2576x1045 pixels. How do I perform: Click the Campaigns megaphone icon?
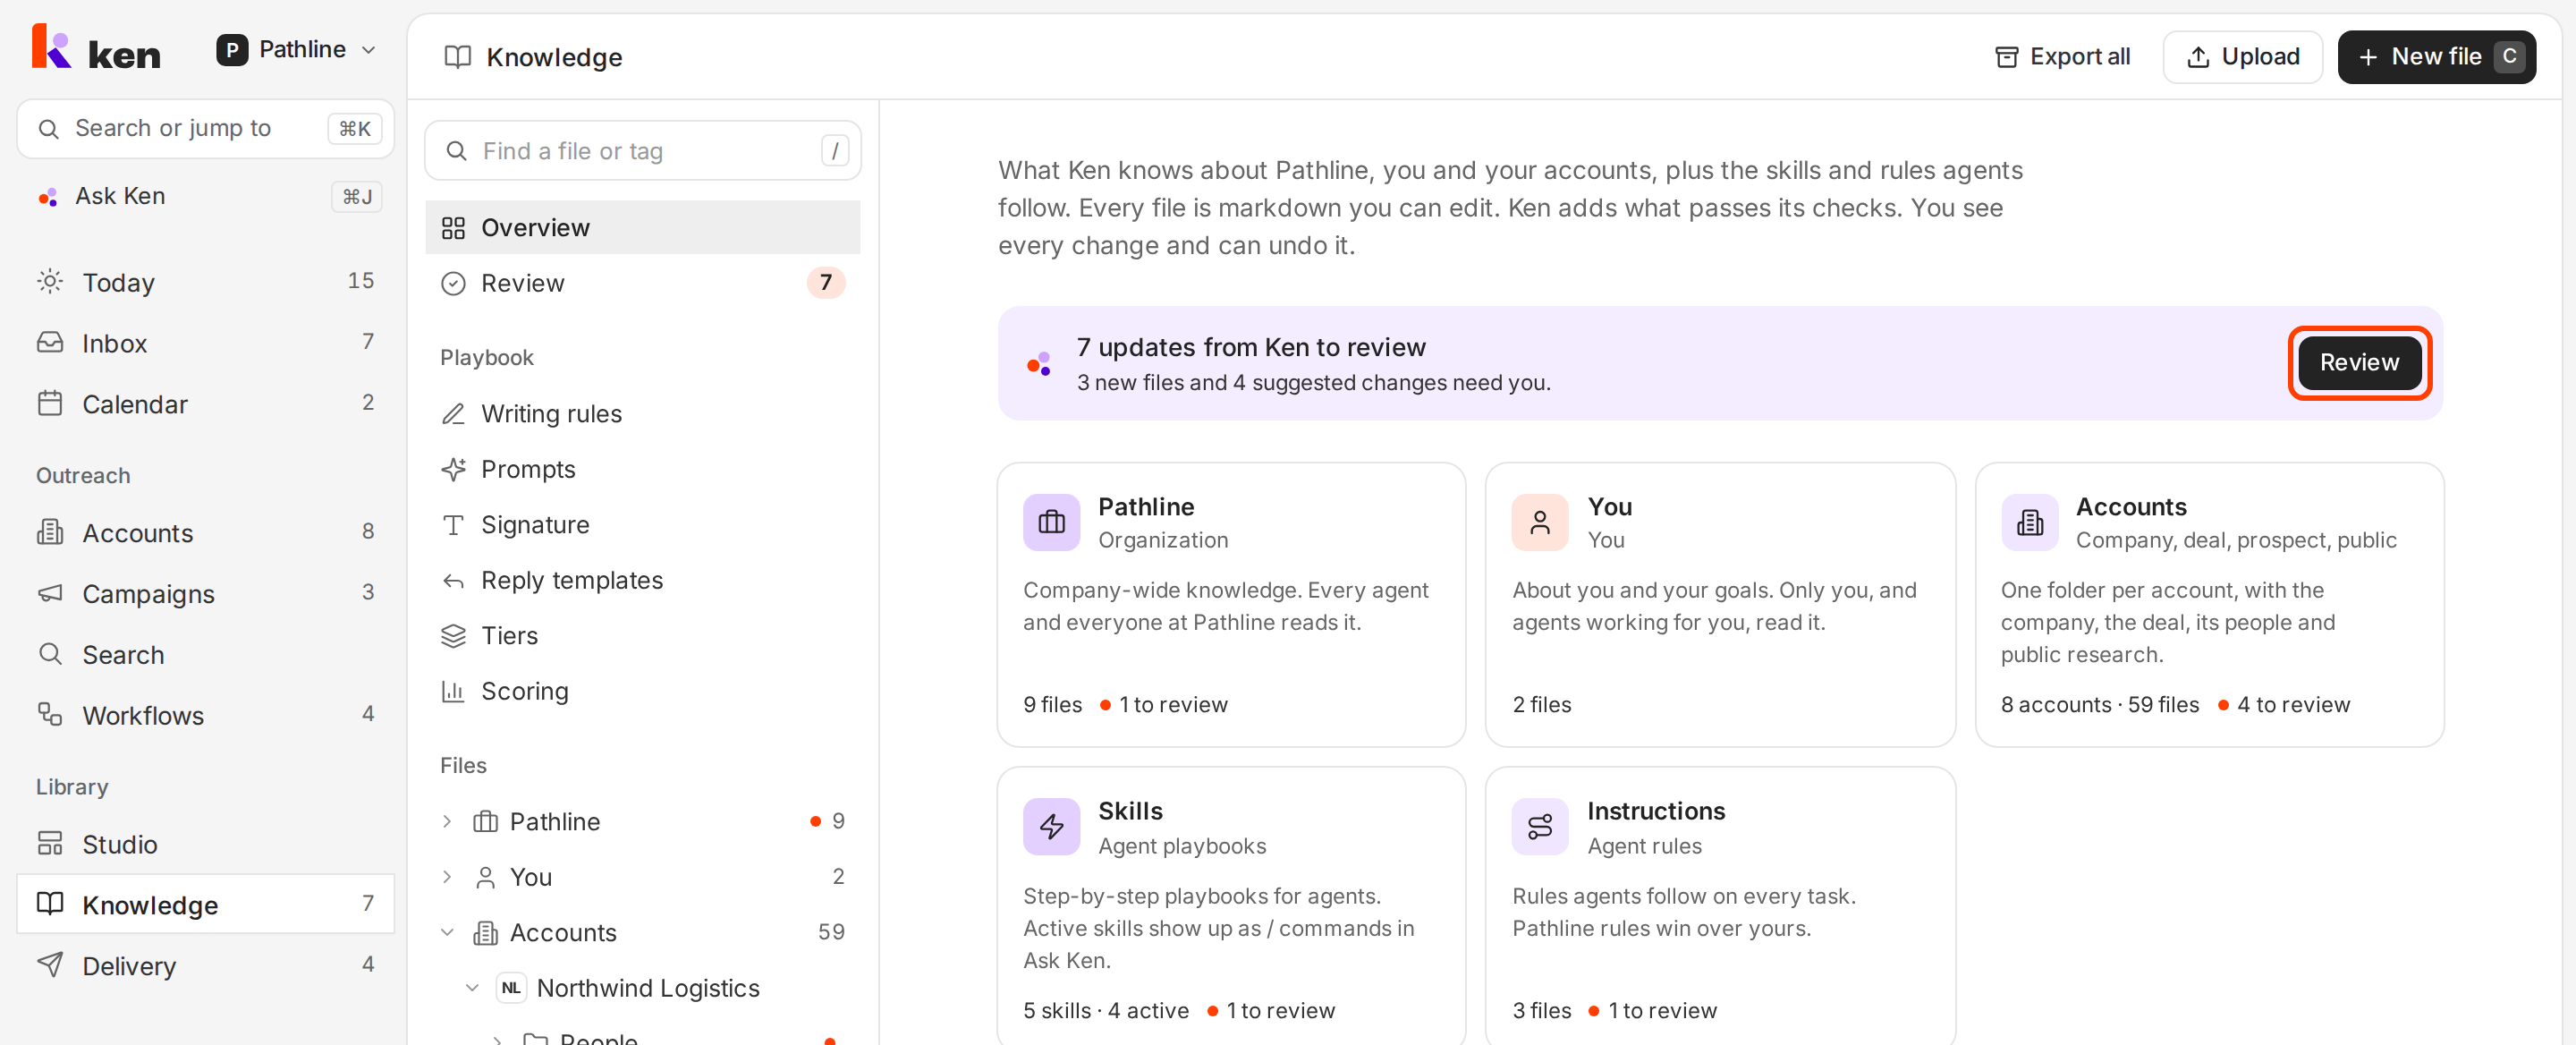point(50,593)
